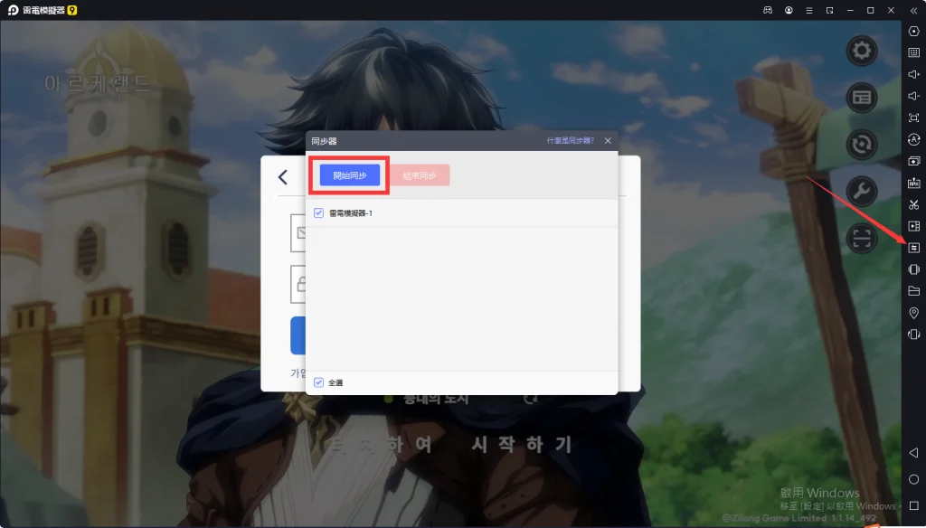This screenshot has height=528, width=926.
Task: Open the user account icon in title bar
Action: (789, 10)
